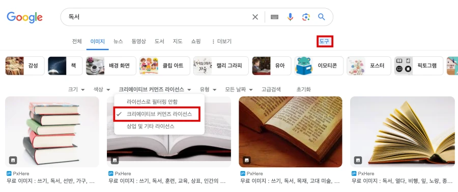Viewport: 458px width, 192px height.
Task: Select the 이미지 tab
Action: [x=98, y=41]
